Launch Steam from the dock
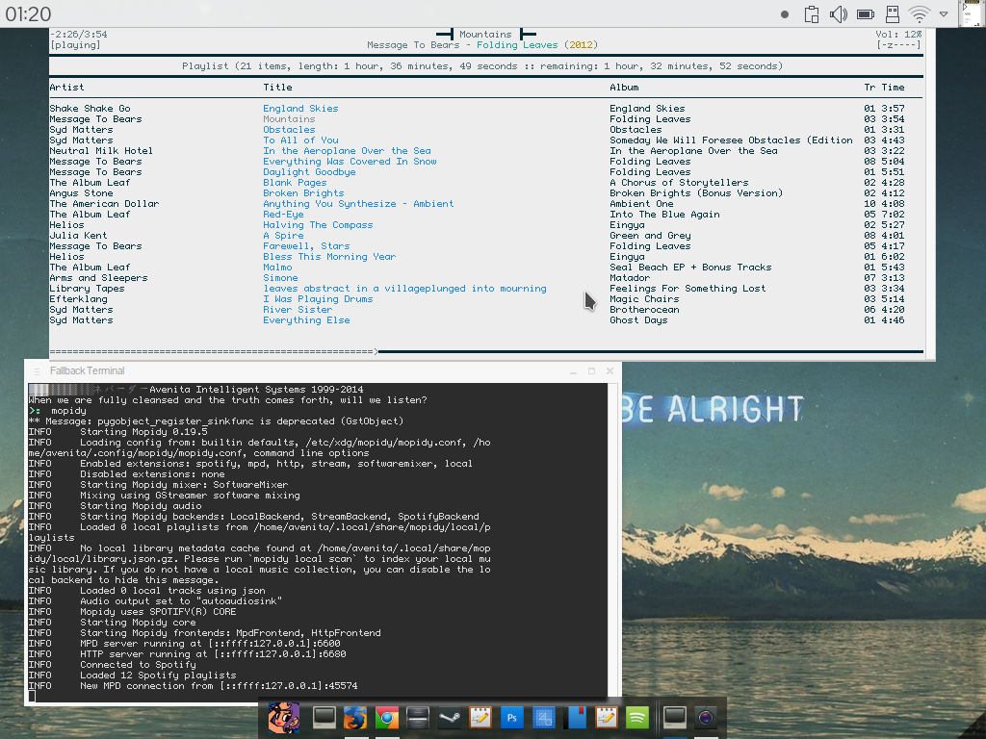The width and height of the screenshot is (986, 739). [450, 718]
